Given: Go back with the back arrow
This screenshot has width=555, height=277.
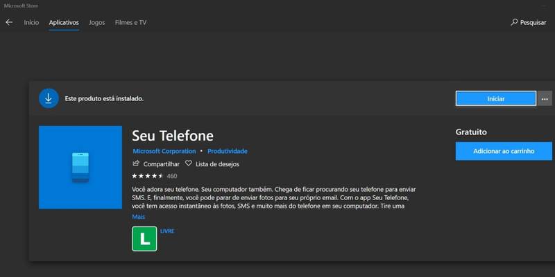Looking at the screenshot, I should pos(9,22).
